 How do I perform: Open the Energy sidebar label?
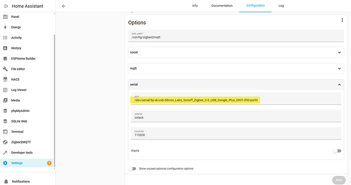coord(16,27)
